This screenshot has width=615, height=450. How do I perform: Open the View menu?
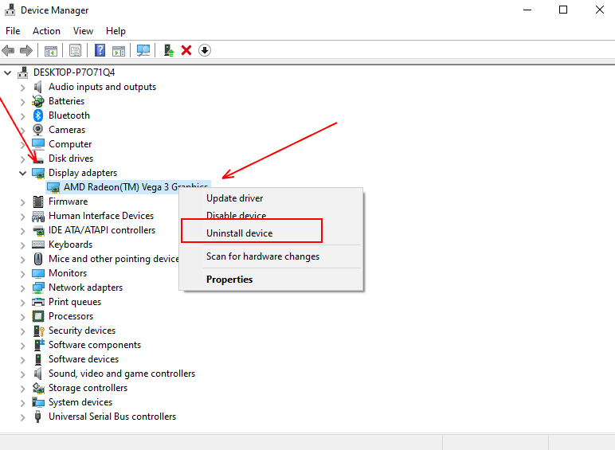pyautogui.click(x=83, y=31)
